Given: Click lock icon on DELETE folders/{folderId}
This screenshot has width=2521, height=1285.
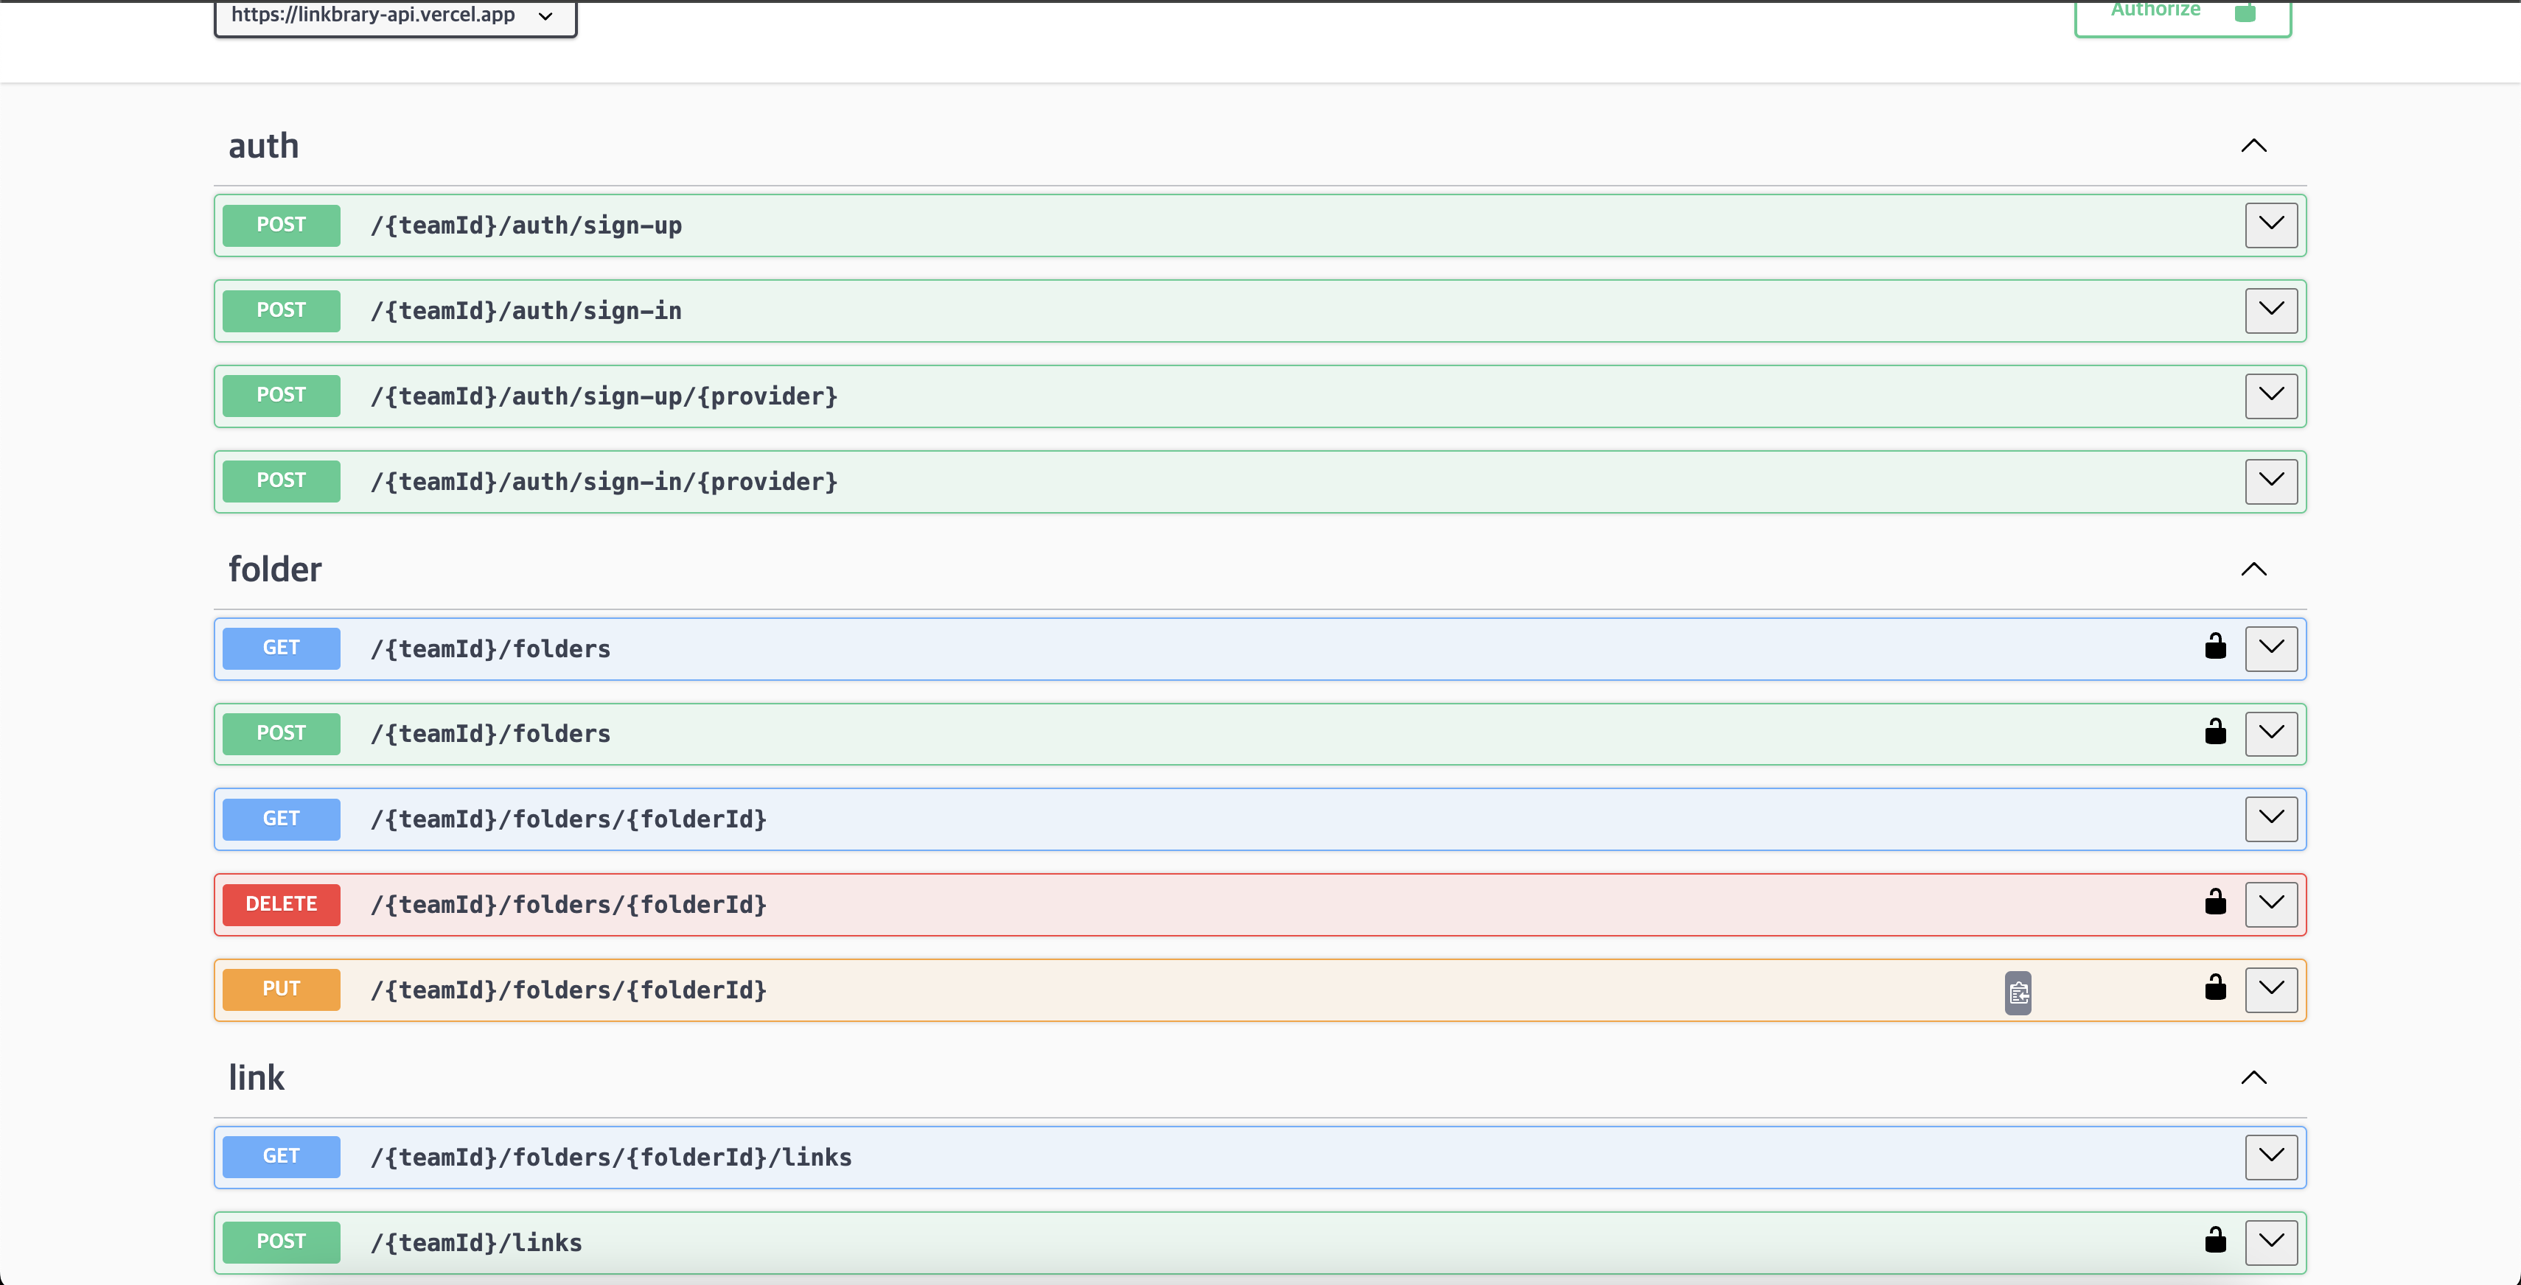Looking at the screenshot, I should point(2216,900).
